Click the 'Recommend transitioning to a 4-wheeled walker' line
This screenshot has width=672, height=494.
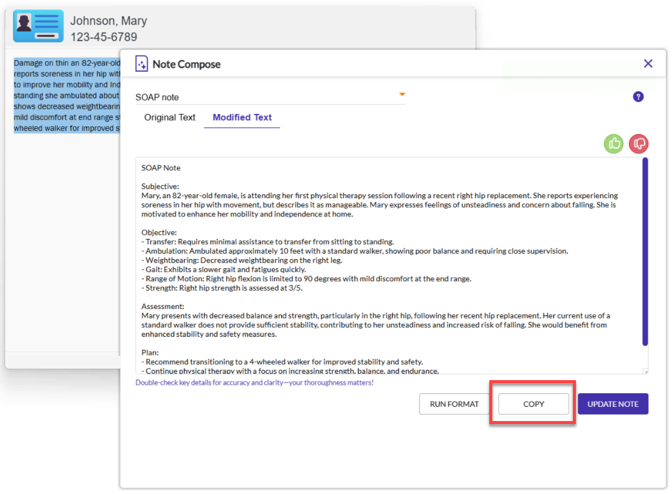coord(282,362)
